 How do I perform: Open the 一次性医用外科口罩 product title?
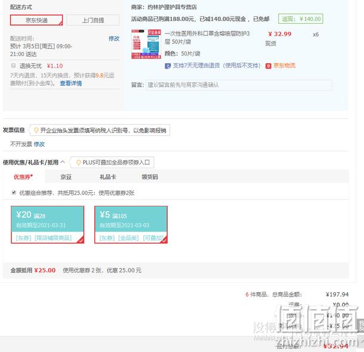(207, 38)
